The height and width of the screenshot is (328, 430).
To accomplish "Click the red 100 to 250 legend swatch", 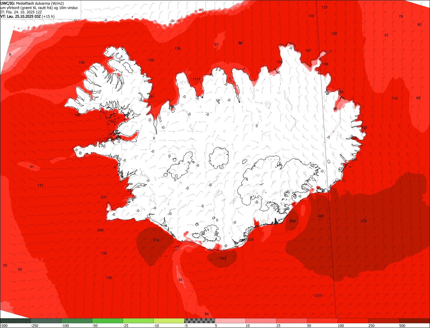I will pos(353,321).
